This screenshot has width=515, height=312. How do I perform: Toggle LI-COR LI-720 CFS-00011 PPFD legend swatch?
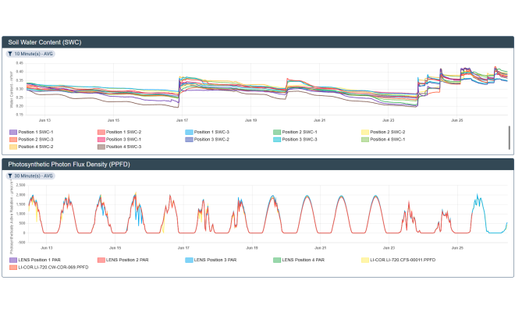coord(365,260)
